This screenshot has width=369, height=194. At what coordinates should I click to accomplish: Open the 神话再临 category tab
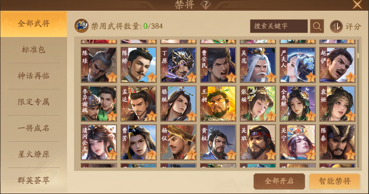(x=33, y=76)
